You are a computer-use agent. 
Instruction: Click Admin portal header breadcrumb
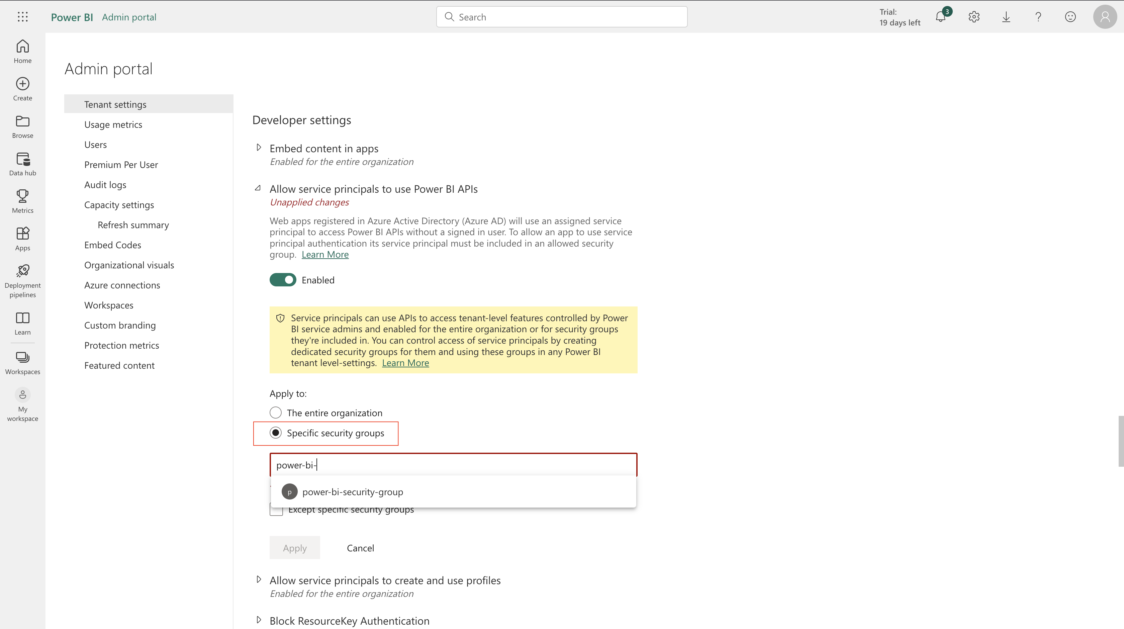coord(129,17)
